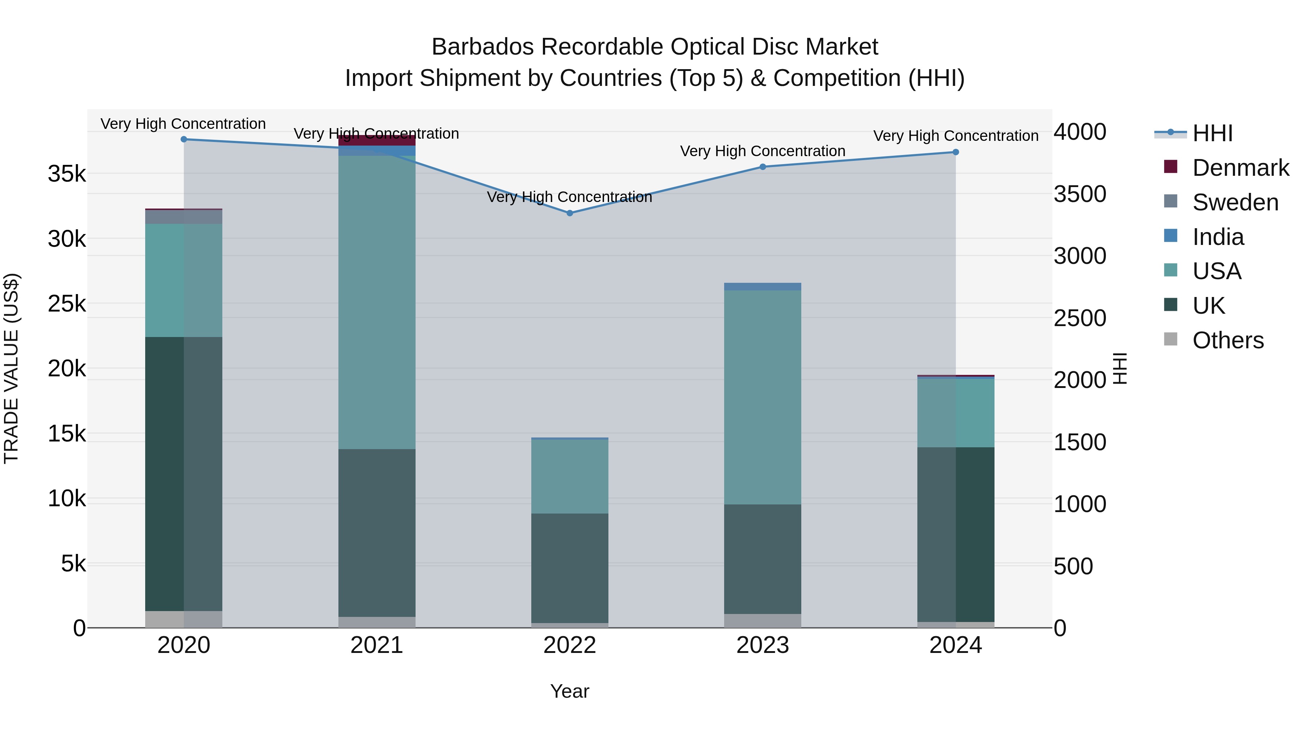Click the UK bar segment for 2020
The image size is (1310, 737).
click(x=184, y=474)
